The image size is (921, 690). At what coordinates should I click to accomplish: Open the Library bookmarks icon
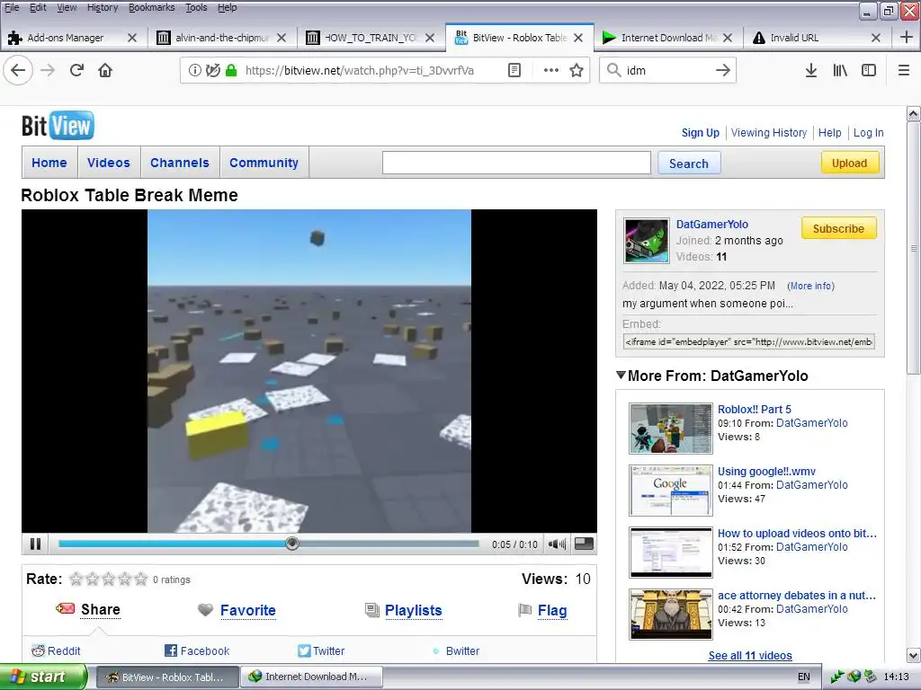click(840, 70)
